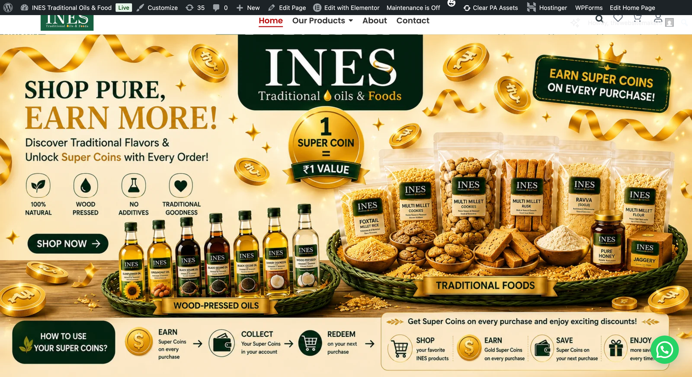Open the INES Traditional Oils & Food dashboard link
The height and width of the screenshot is (377, 692).
point(66,7)
